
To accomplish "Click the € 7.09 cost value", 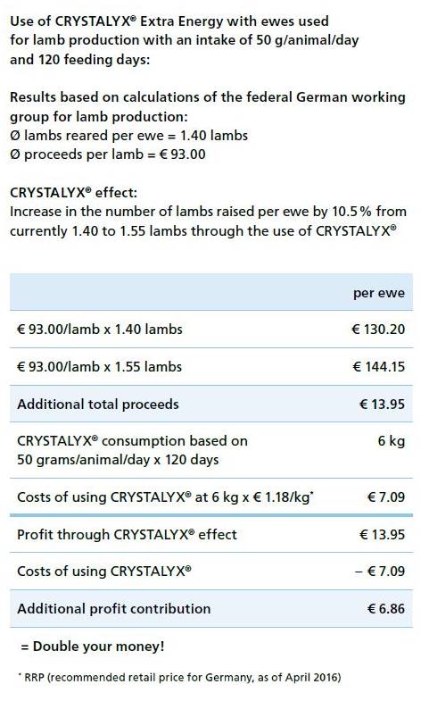I will click(385, 497).
